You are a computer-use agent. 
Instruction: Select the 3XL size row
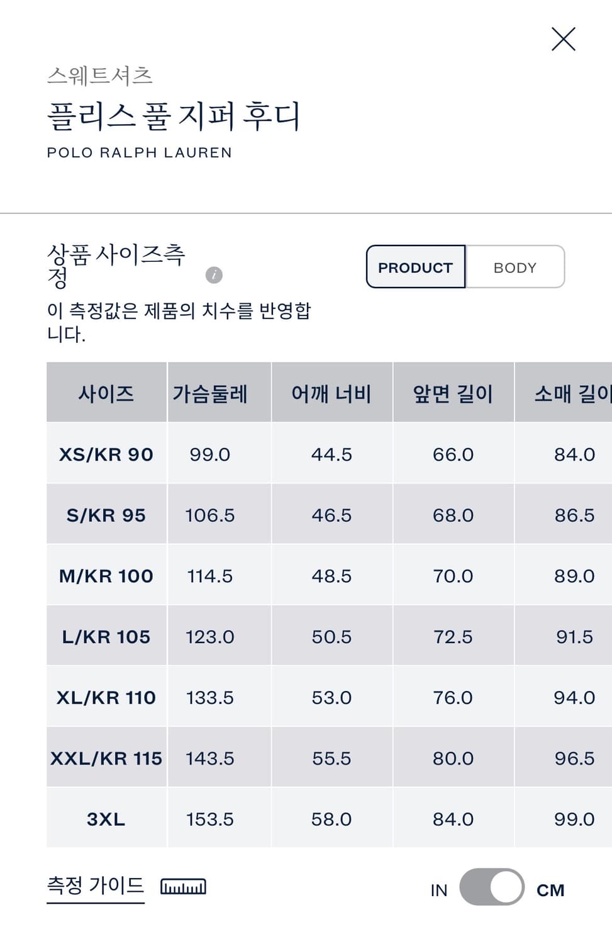point(106,819)
